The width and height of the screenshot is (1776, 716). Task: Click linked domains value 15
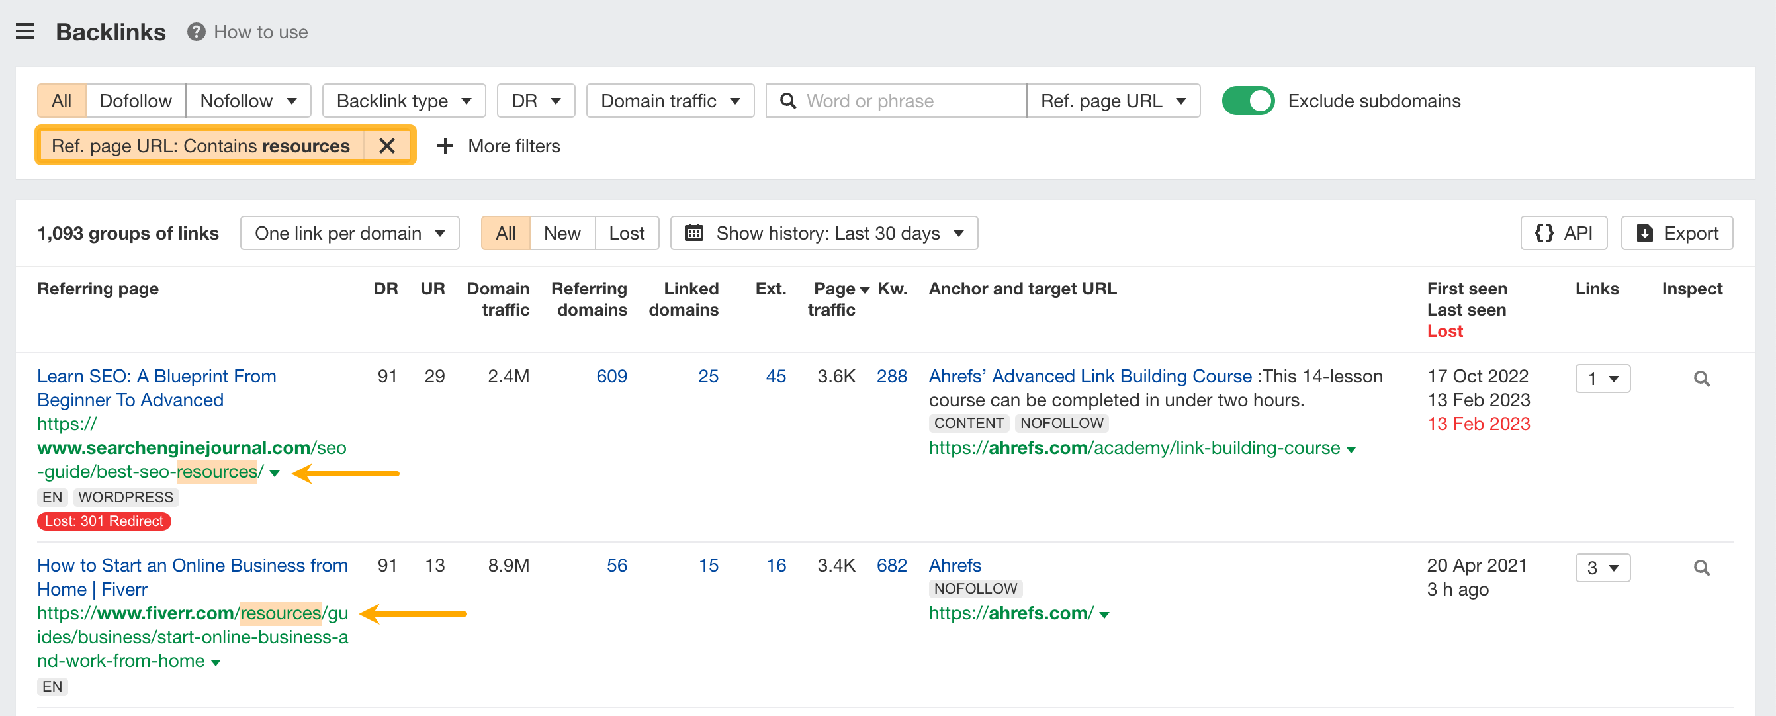click(x=708, y=565)
